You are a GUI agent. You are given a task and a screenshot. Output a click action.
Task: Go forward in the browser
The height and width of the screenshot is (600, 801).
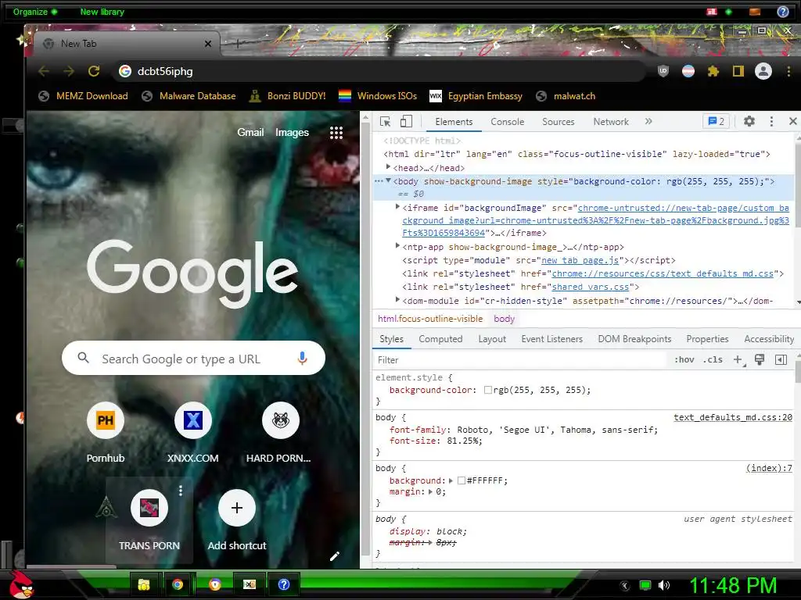pos(69,71)
